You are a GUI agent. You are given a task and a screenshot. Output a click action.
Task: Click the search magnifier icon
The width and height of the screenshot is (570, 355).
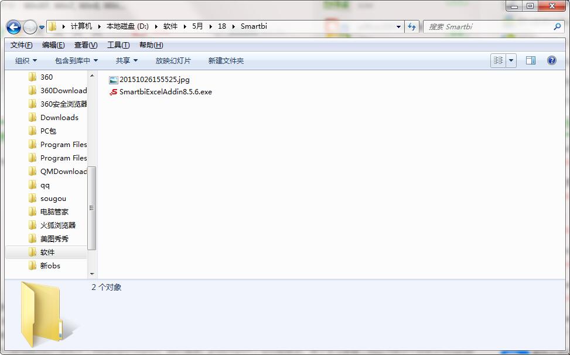pyautogui.click(x=557, y=27)
